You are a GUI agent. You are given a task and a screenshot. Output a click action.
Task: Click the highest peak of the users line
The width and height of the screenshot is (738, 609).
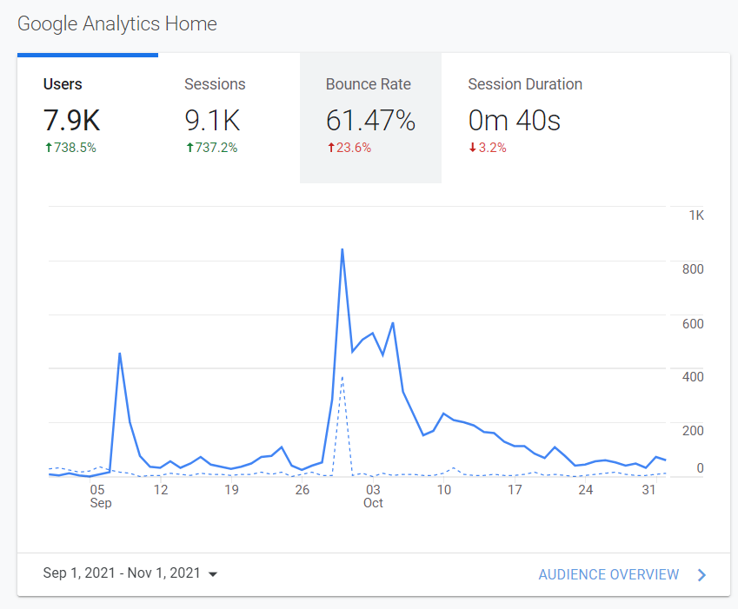pyautogui.click(x=342, y=249)
